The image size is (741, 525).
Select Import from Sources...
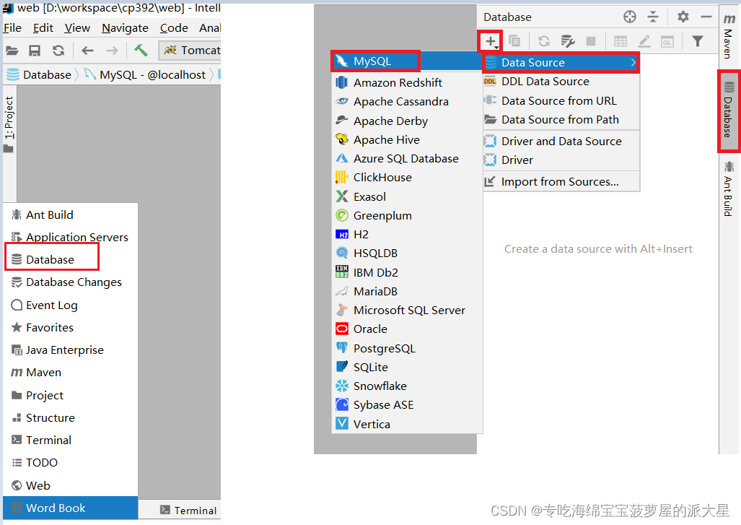(x=561, y=182)
